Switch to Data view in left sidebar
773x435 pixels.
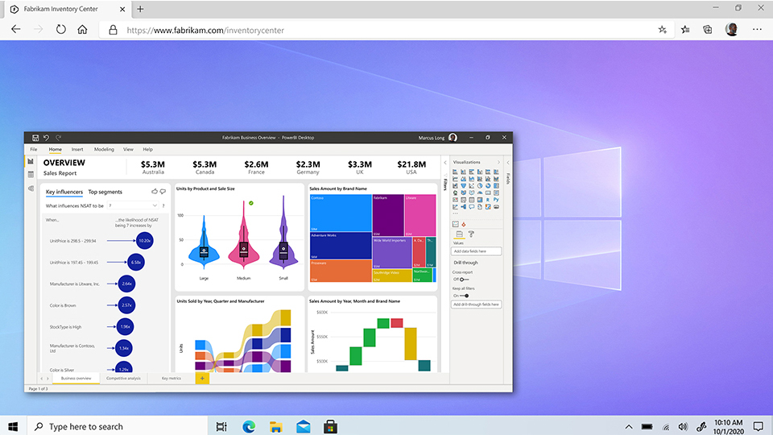click(x=31, y=175)
